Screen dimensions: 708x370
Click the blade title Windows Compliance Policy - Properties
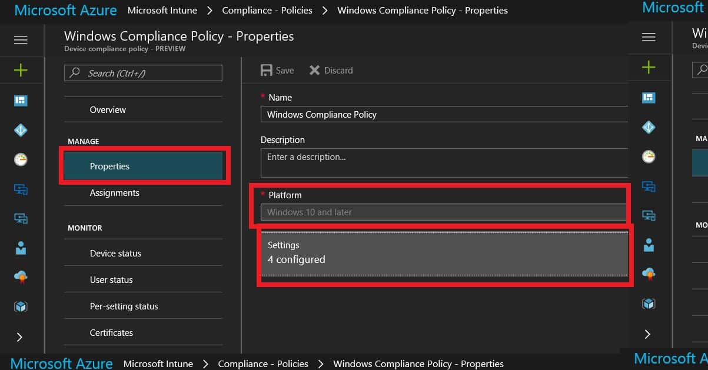pos(179,36)
